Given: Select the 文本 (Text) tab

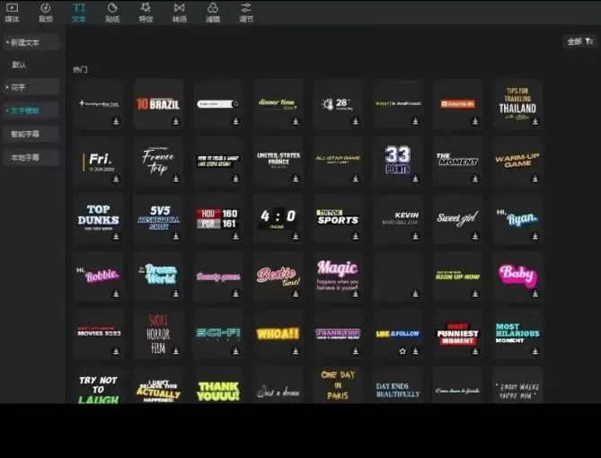Looking at the screenshot, I should pyautogui.click(x=79, y=12).
